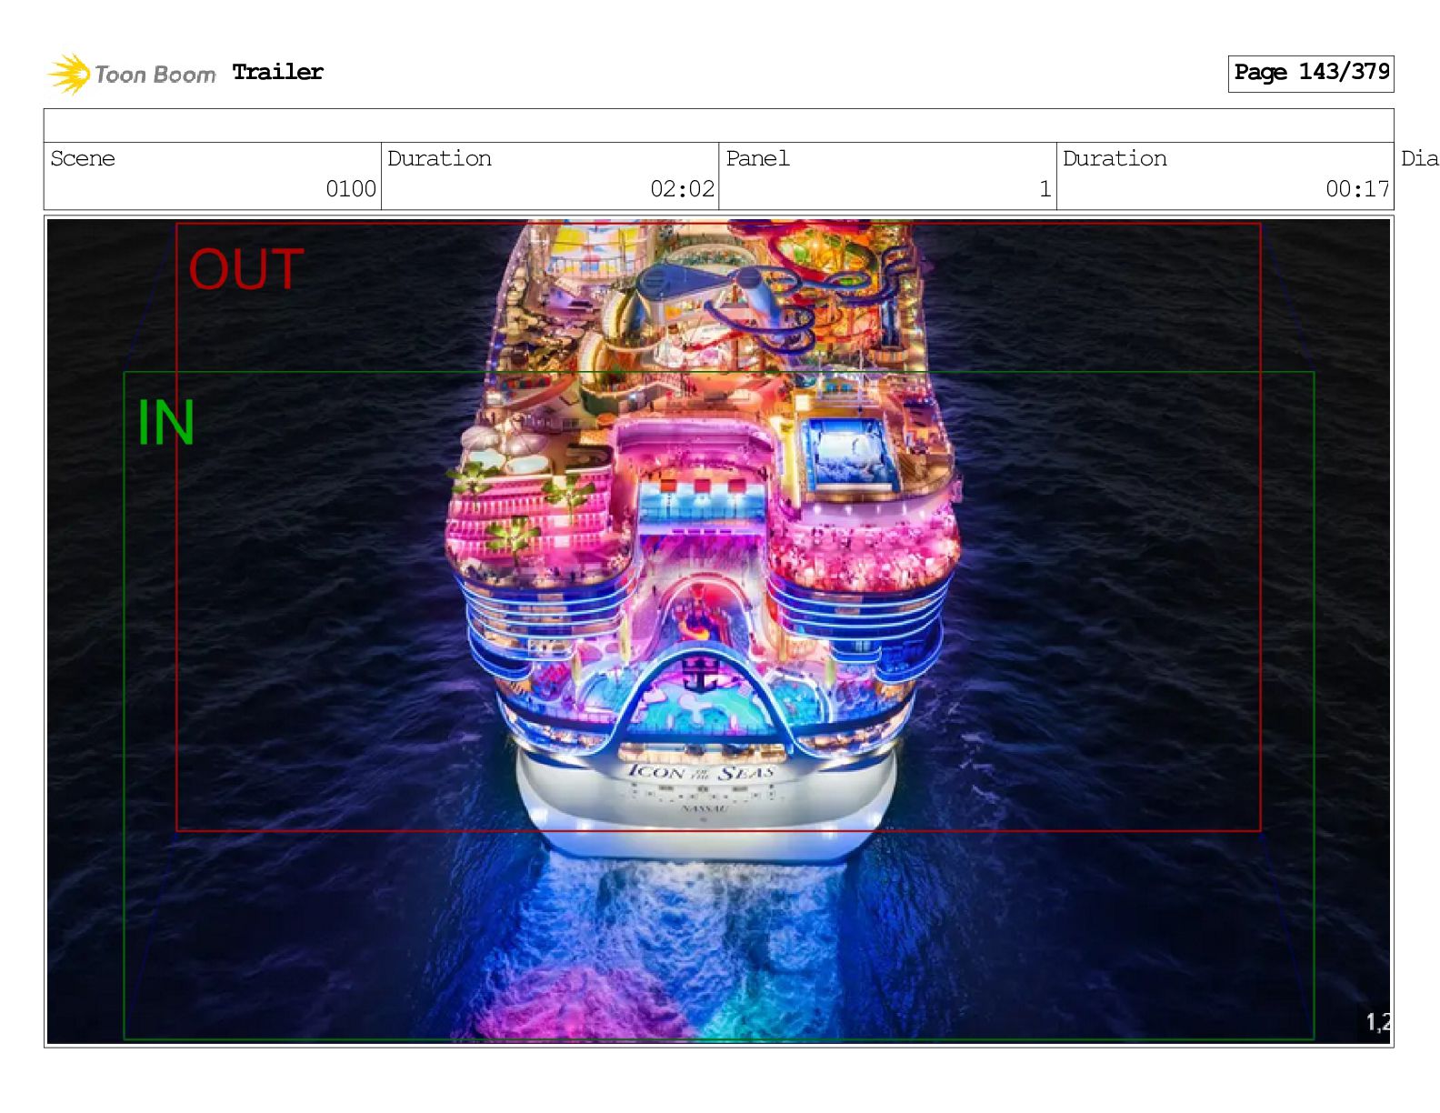
Task: Click the 'Page 143/379' page indicator
Action: coord(1311,73)
